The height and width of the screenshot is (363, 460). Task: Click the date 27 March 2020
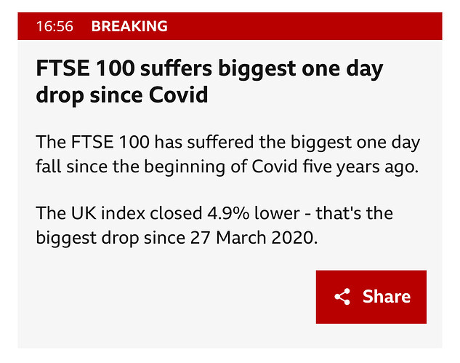pos(254,238)
